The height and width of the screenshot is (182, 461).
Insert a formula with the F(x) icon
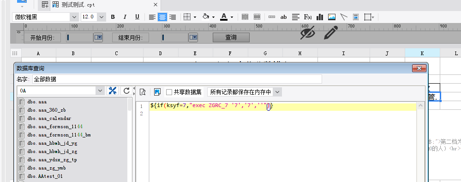point(307,17)
